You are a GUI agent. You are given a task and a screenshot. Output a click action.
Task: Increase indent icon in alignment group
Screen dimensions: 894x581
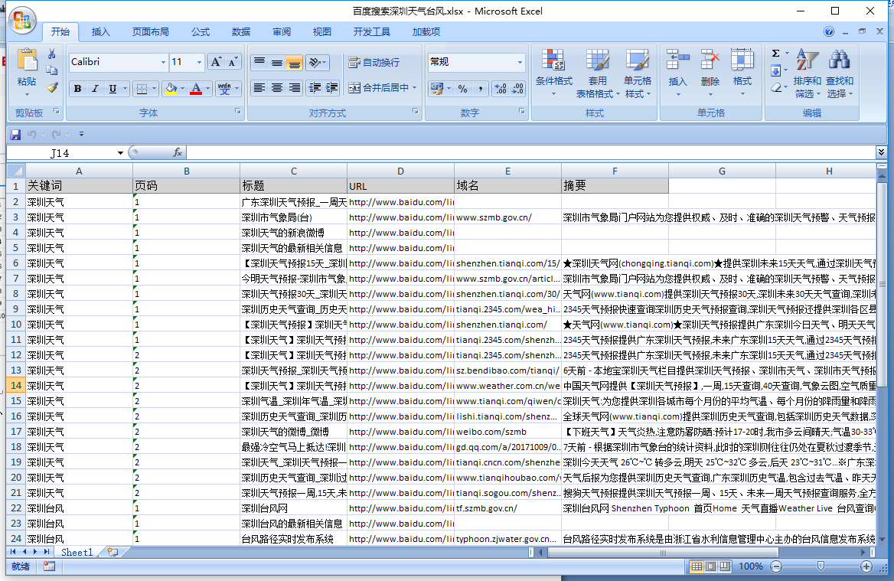pyautogui.click(x=331, y=88)
